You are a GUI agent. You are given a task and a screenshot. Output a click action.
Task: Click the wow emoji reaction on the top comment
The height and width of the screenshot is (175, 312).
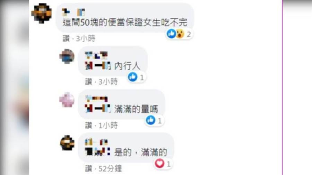[x=180, y=34]
